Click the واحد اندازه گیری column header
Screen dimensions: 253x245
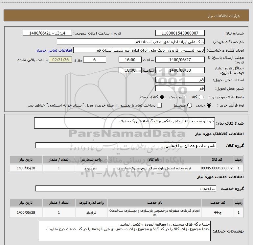point(91,203)
